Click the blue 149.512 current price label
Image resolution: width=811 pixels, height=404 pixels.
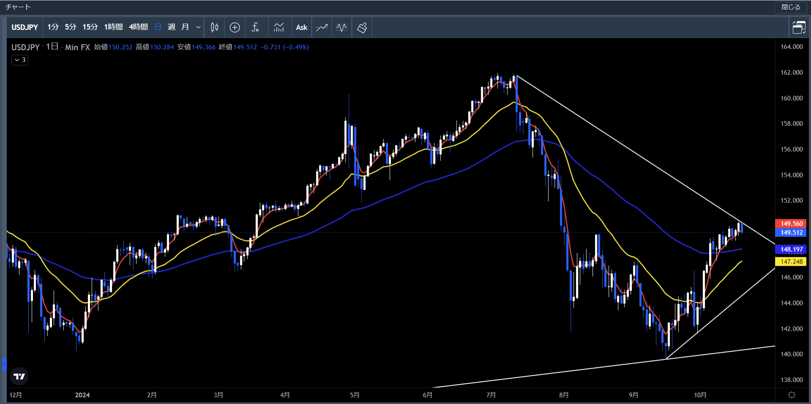791,232
